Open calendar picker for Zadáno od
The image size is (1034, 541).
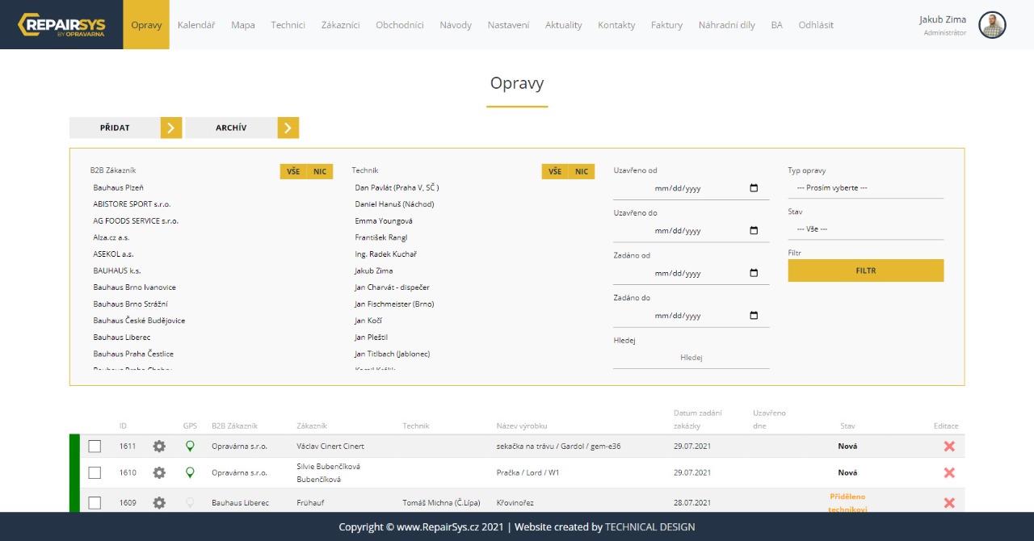pyautogui.click(x=754, y=273)
